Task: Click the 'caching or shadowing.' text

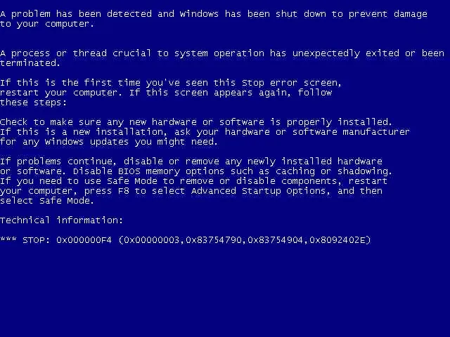Action: coord(333,171)
